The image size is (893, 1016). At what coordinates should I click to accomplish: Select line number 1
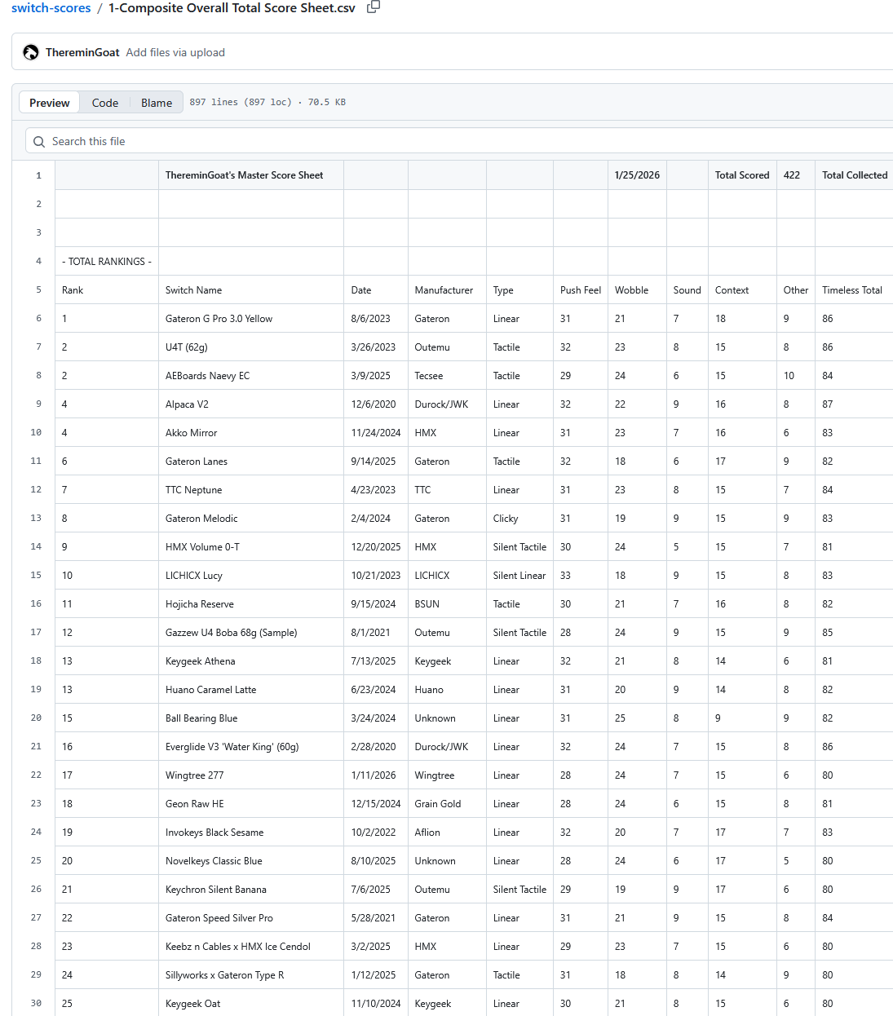38,175
